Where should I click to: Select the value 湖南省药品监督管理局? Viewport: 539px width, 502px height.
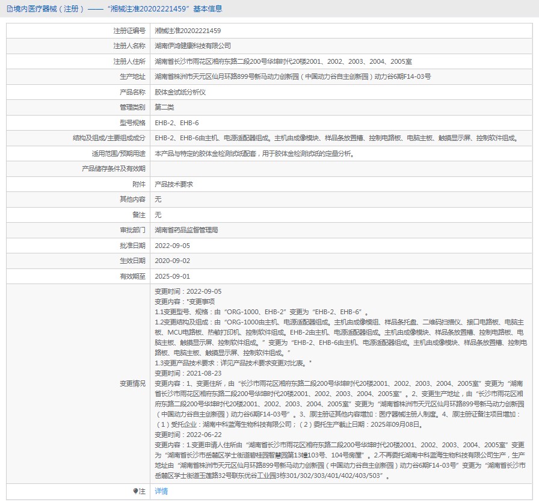(186, 230)
